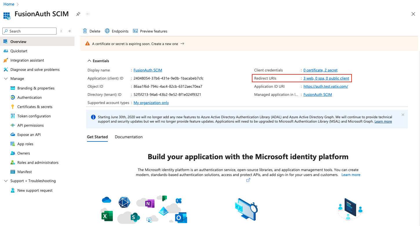Viewport: 420px width, 226px height.
Task: Click the Delete trash icon
Action: [85, 31]
